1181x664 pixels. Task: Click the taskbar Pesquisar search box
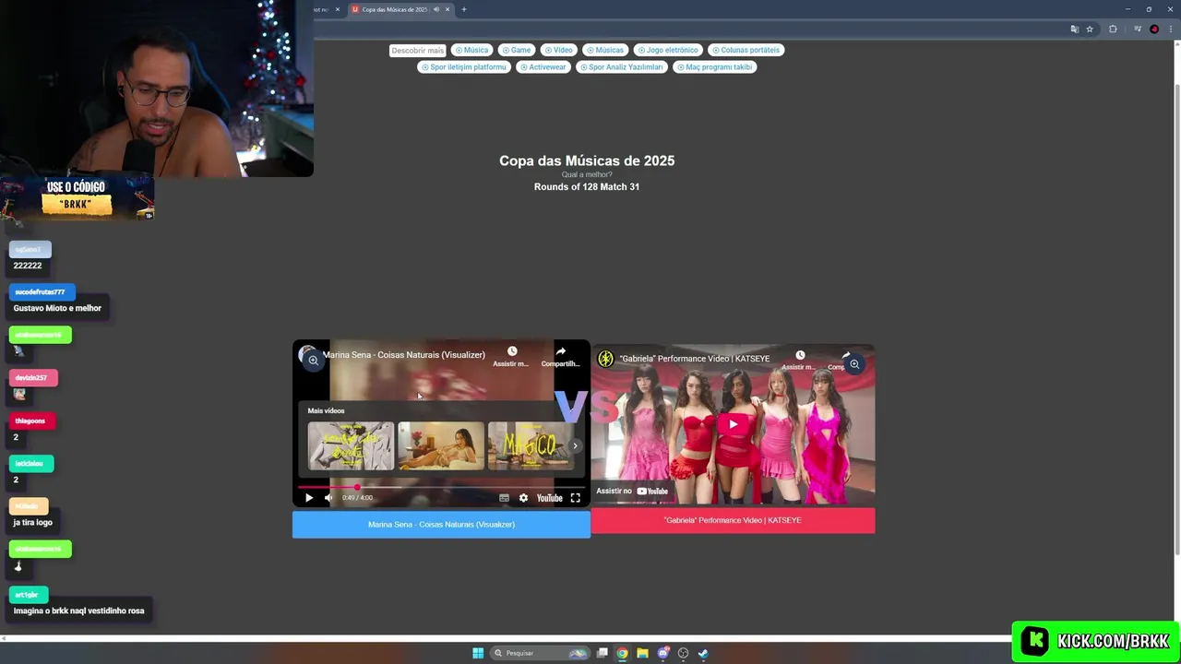tap(541, 653)
